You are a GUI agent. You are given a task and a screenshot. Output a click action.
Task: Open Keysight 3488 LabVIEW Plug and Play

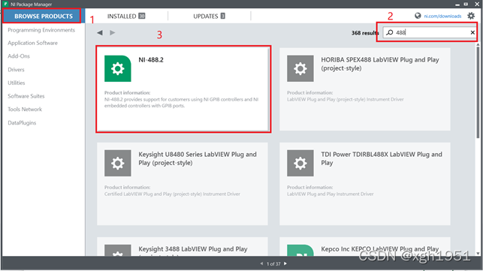(x=193, y=249)
